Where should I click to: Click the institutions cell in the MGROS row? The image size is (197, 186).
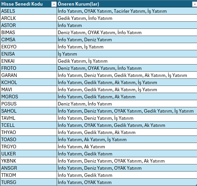pos(127,97)
